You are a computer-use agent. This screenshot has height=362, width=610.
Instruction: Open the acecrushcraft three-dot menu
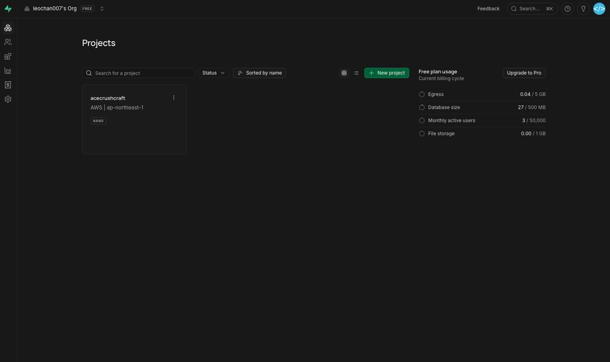tap(174, 98)
